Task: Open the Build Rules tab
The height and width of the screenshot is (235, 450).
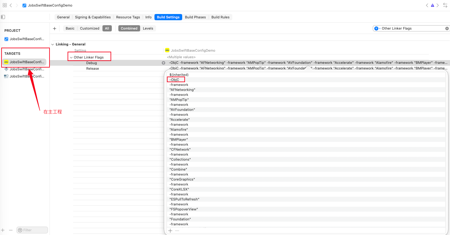Action: click(x=220, y=17)
